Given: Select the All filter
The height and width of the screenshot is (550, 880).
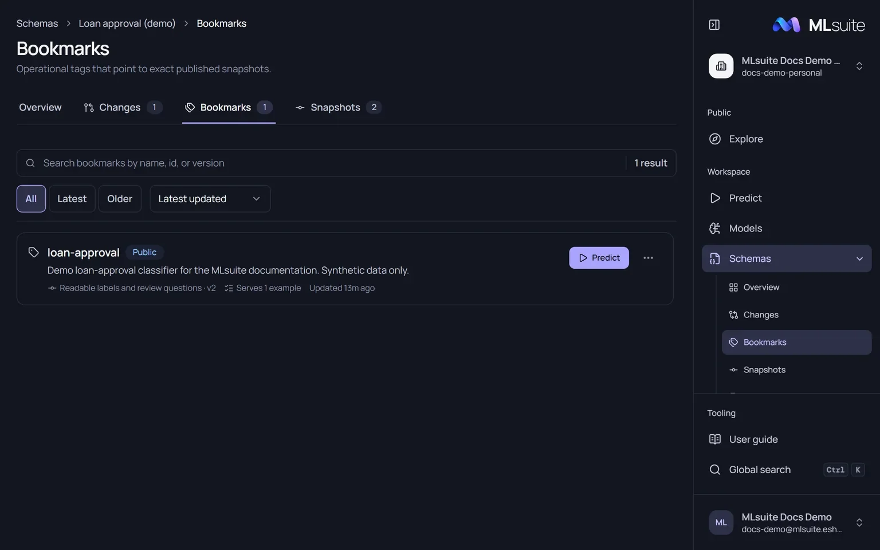Looking at the screenshot, I should point(31,199).
